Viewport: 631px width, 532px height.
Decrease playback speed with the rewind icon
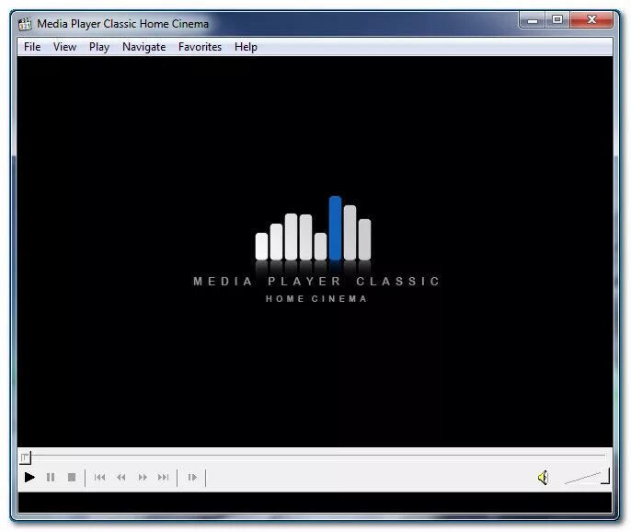tap(120, 477)
